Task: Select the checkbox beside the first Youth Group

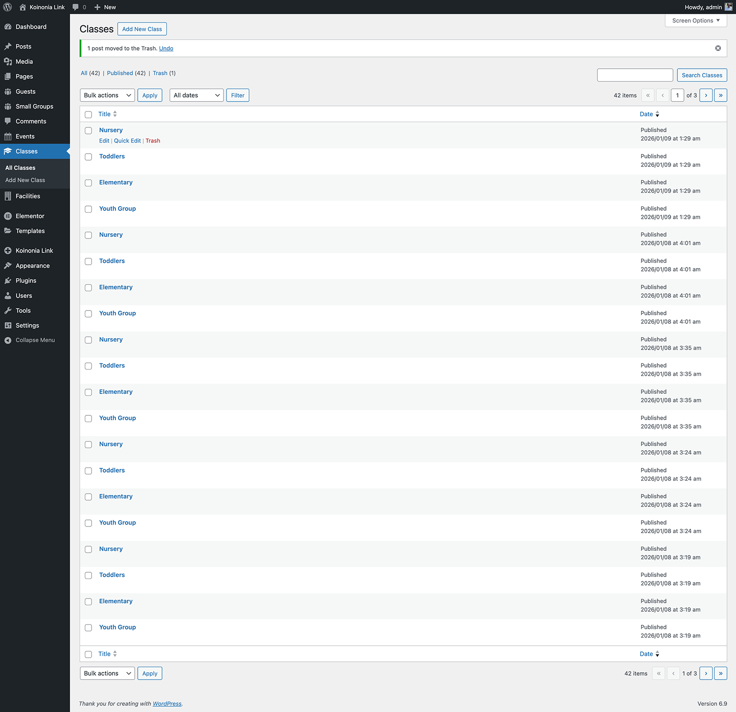Action: click(88, 209)
